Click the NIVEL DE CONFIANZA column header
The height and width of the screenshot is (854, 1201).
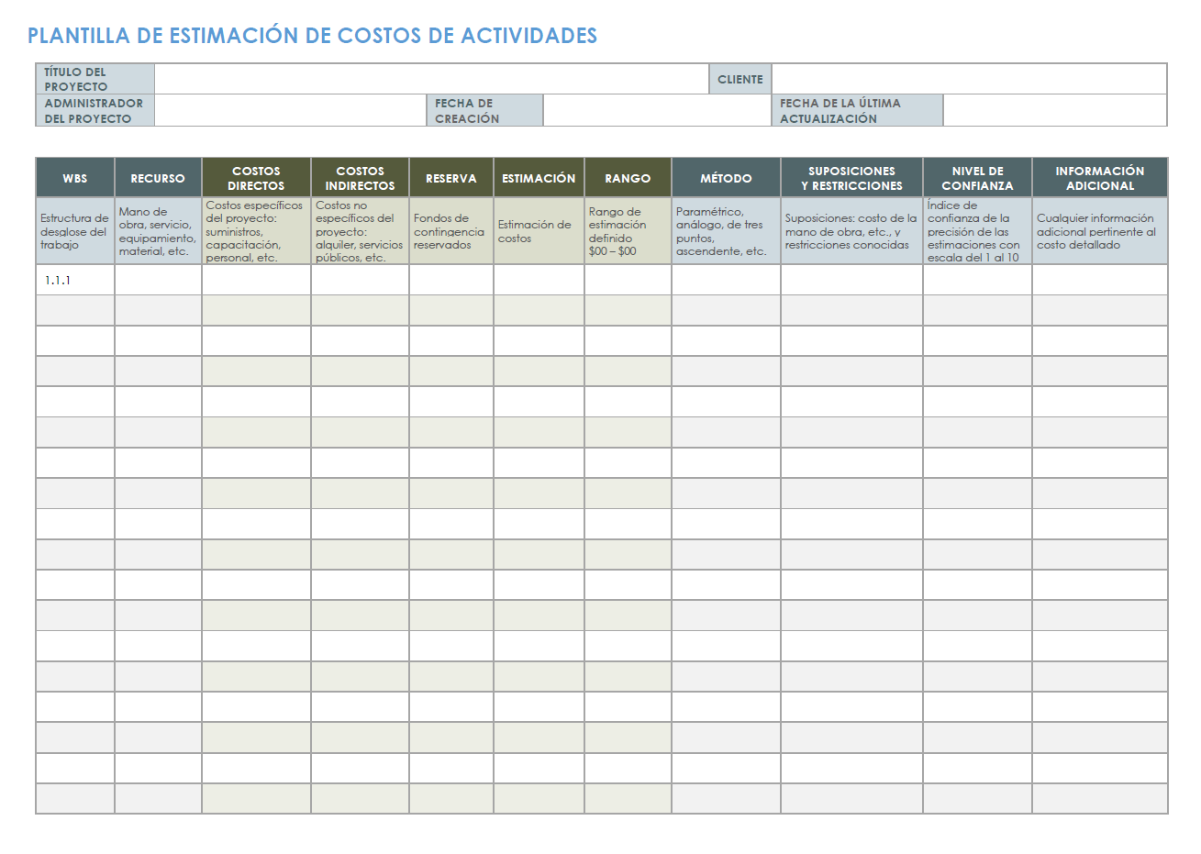(977, 178)
